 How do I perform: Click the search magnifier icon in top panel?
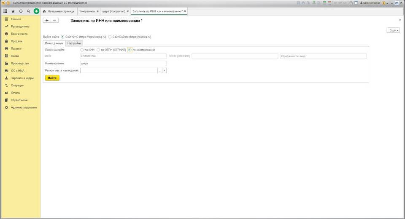(28, 11)
